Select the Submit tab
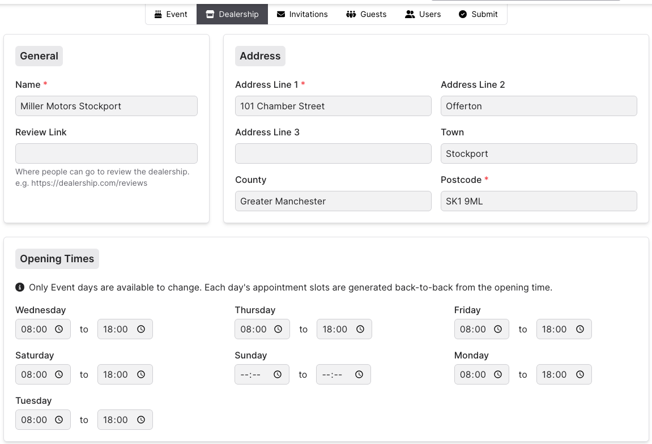Image resolution: width=652 pixels, height=444 pixels. pyautogui.click(x=478, y=14)
